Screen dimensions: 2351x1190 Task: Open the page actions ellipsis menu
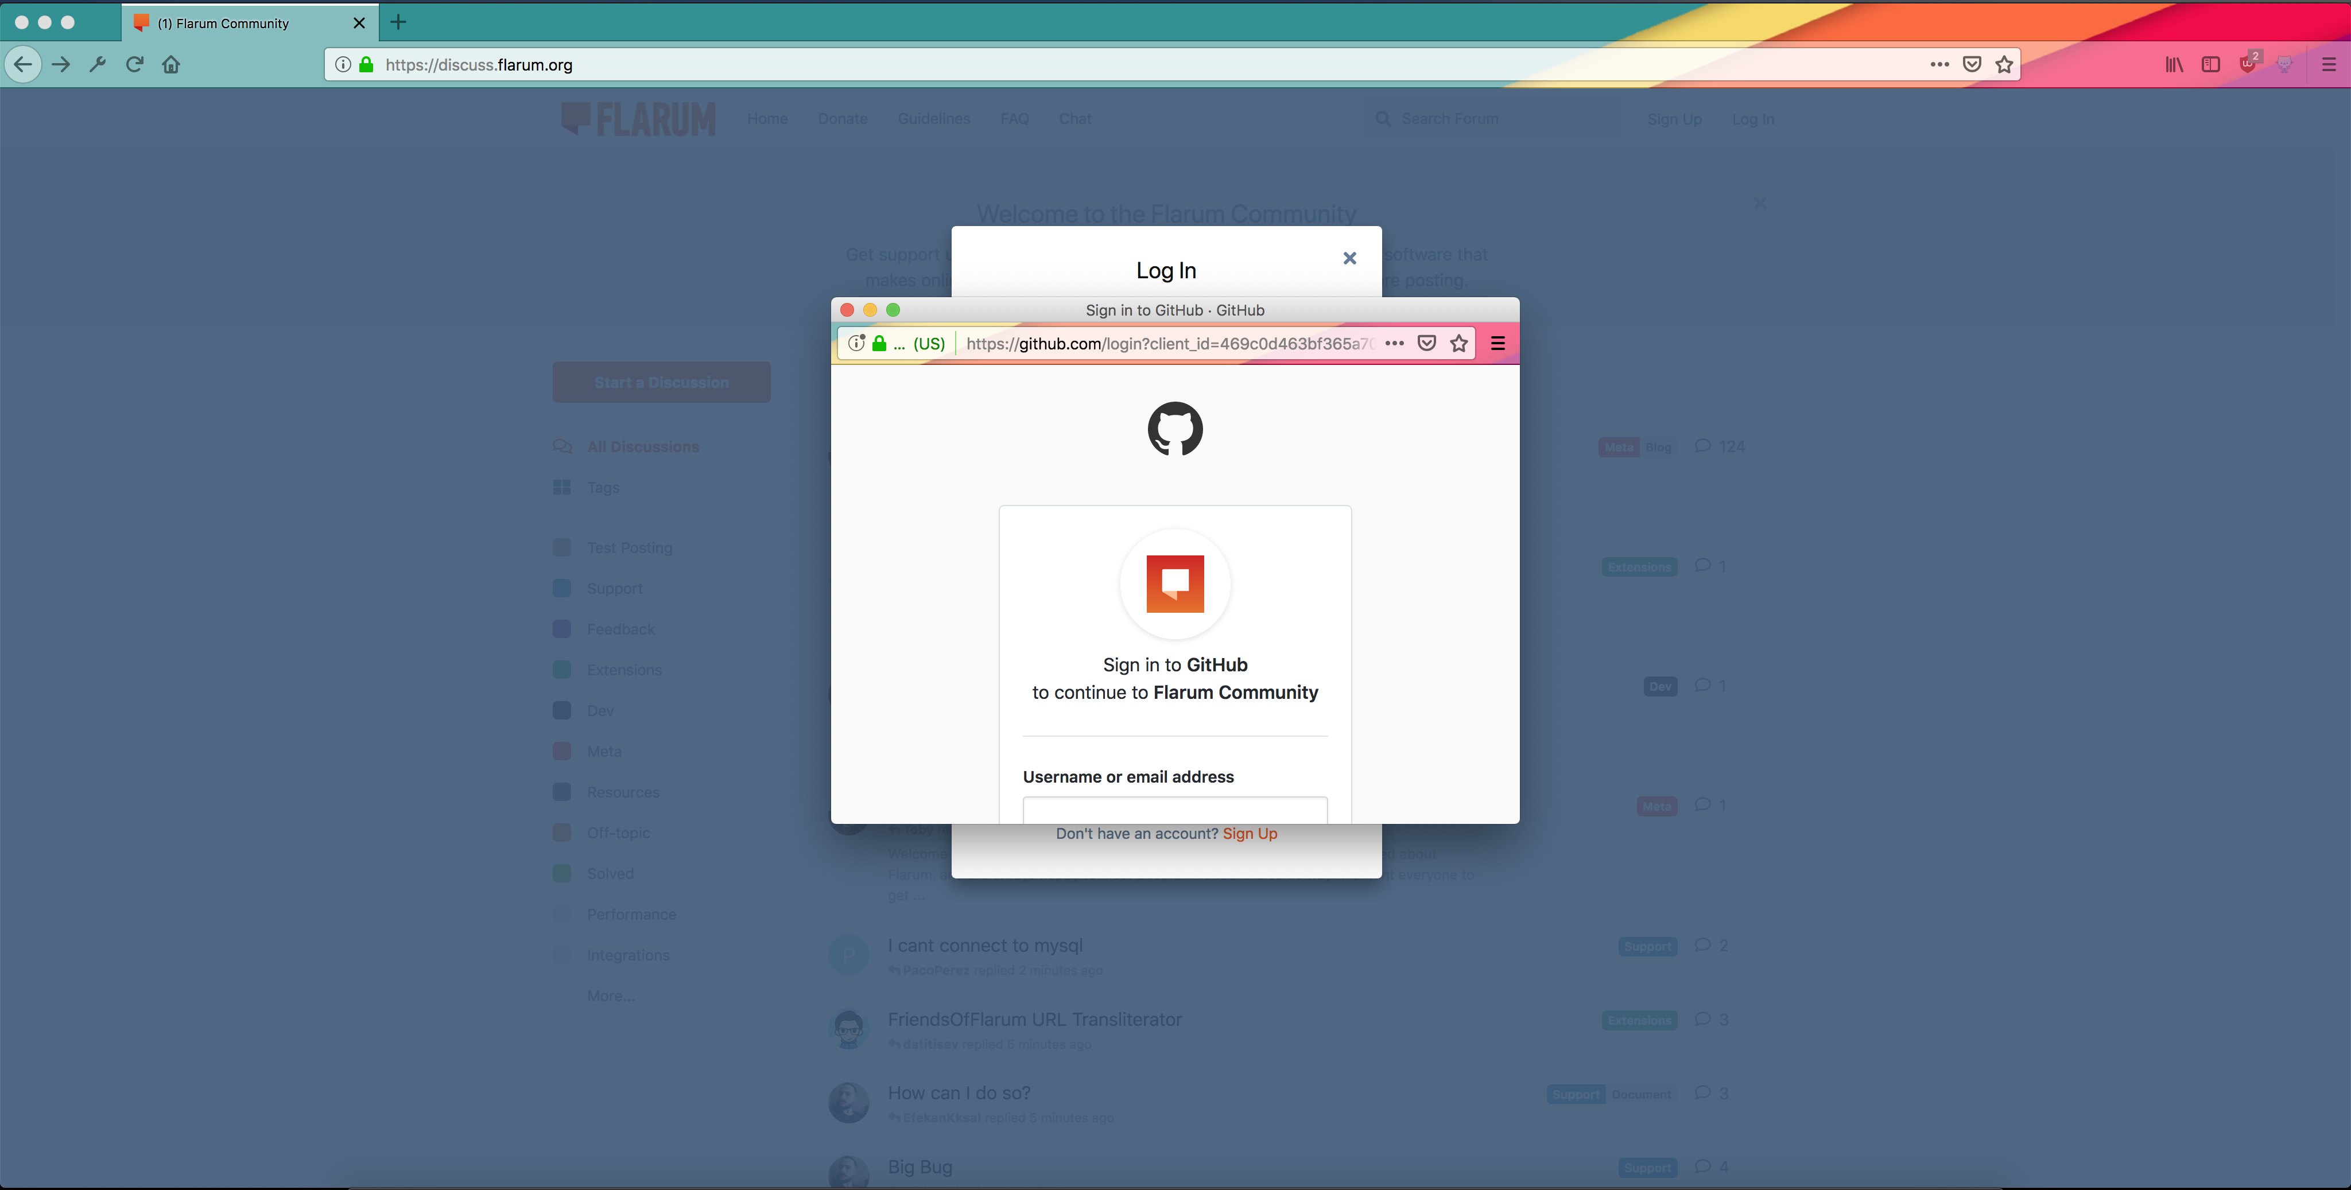[x=1939, y=64]
